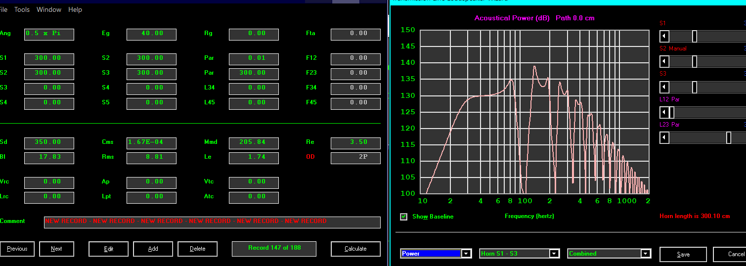Click the S3 field showing 0.00

[x=49, y=89]
